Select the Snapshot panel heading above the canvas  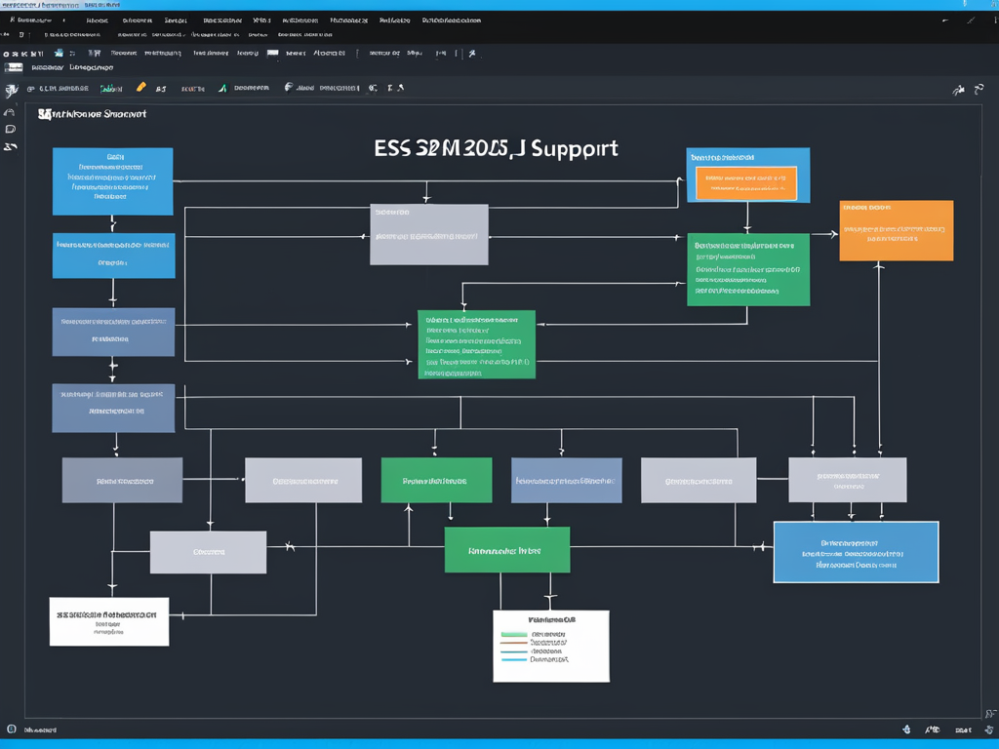coord(92,114)
